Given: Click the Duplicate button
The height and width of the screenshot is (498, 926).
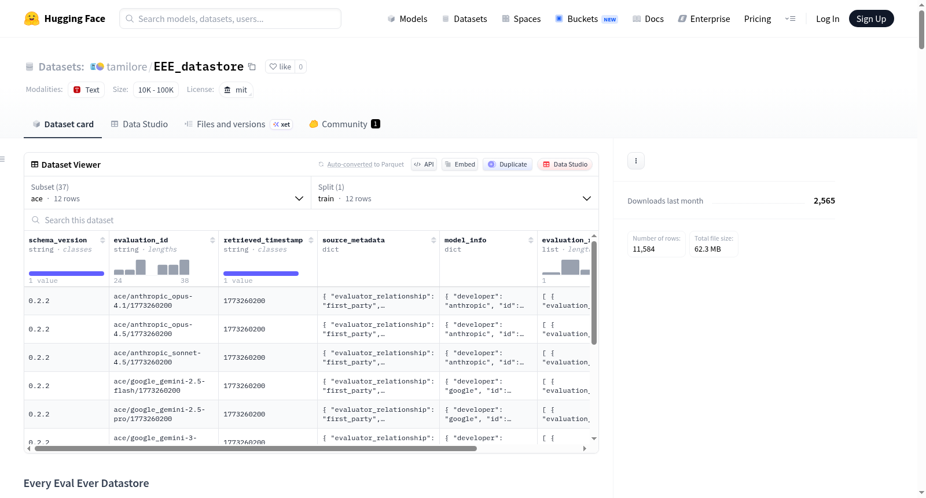Looking at the screenshot, I should pyautogui.click(x=508, y=164).
